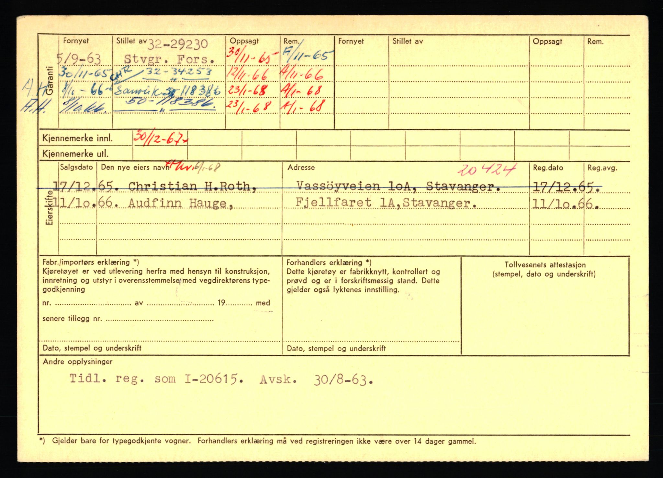Screen dimensions: 663x478
Task: Select the red handwritten number 20424
Action: click(487, 170)
